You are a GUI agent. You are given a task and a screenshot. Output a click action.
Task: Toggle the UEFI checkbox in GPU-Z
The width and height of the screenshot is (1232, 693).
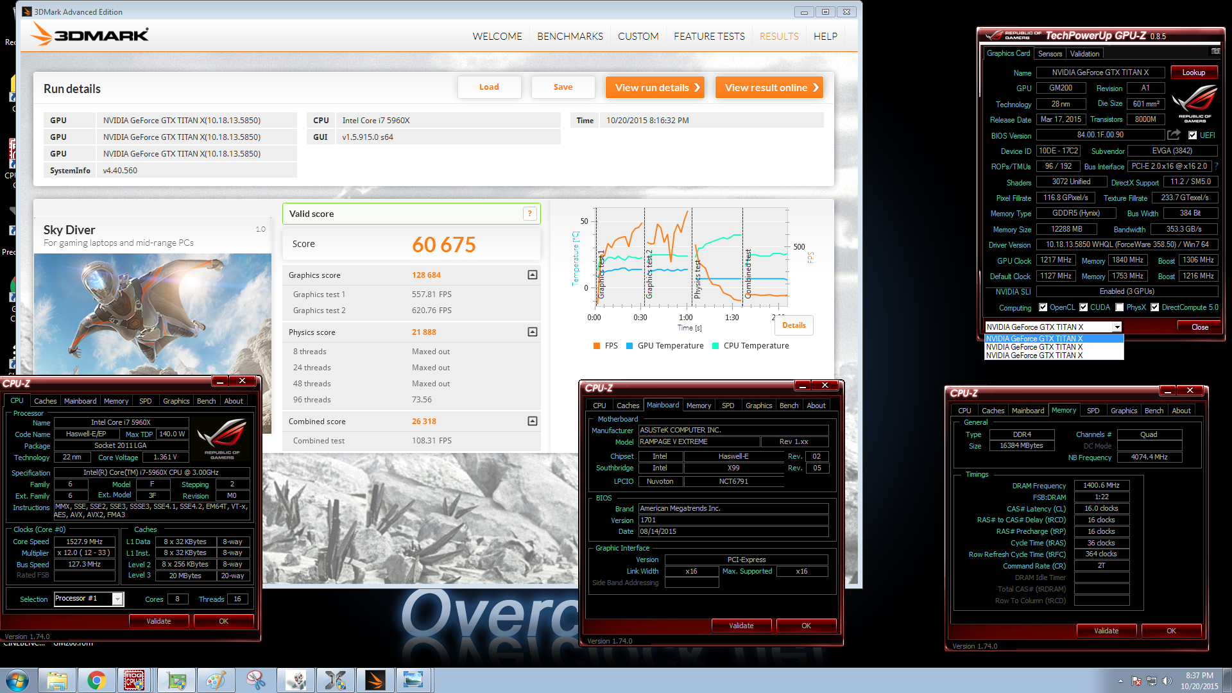(x=1192, y=135)
